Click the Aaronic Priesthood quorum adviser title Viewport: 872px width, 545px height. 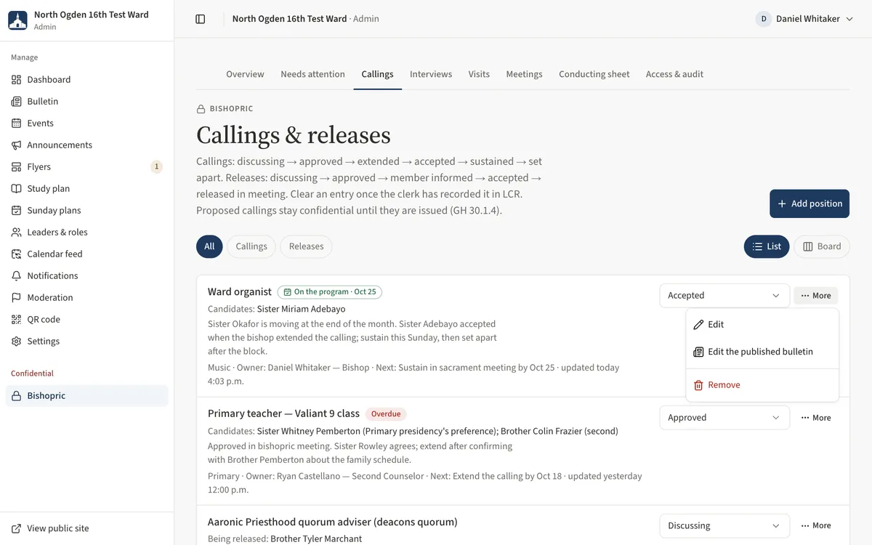pyautogui.click(x=333, y=522)
